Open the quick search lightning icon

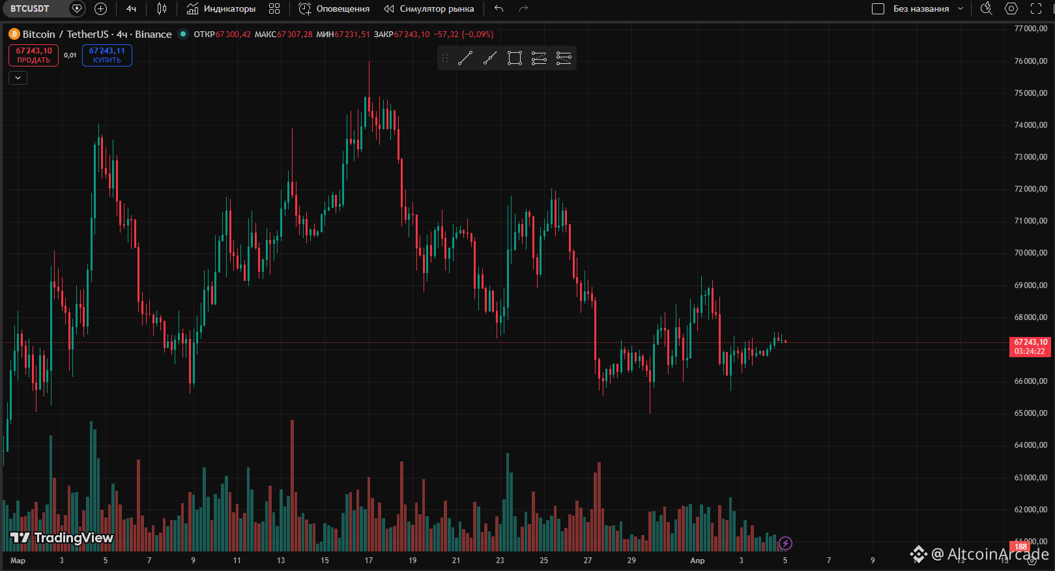987,8
